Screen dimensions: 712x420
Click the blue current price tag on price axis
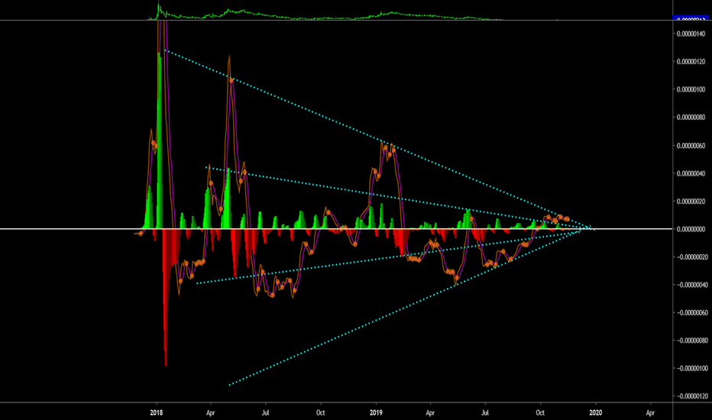pos(690,18)
